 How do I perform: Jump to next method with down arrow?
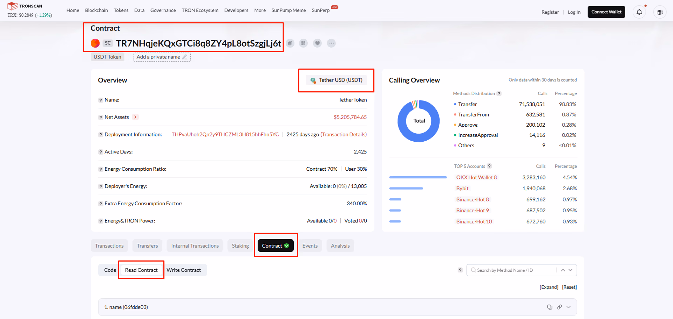tap(571, 270)
